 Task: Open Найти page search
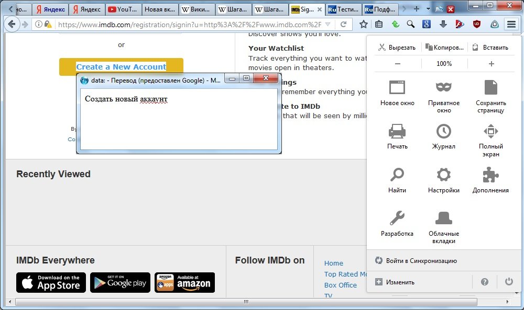[397, 180]
